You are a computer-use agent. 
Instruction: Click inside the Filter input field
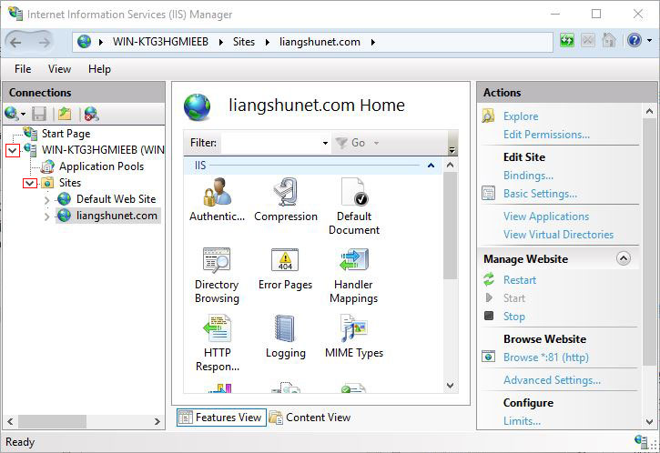(271, 143)
